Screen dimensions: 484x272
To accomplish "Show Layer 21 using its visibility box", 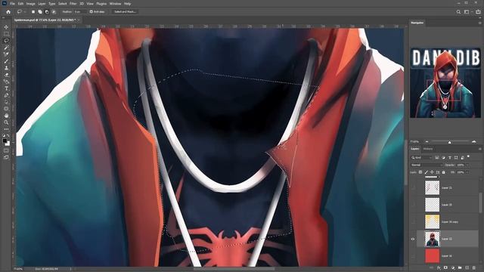I will [413, 187].
